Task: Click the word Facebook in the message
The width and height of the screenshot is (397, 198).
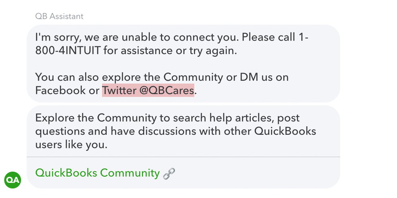Action: (60, 90)
